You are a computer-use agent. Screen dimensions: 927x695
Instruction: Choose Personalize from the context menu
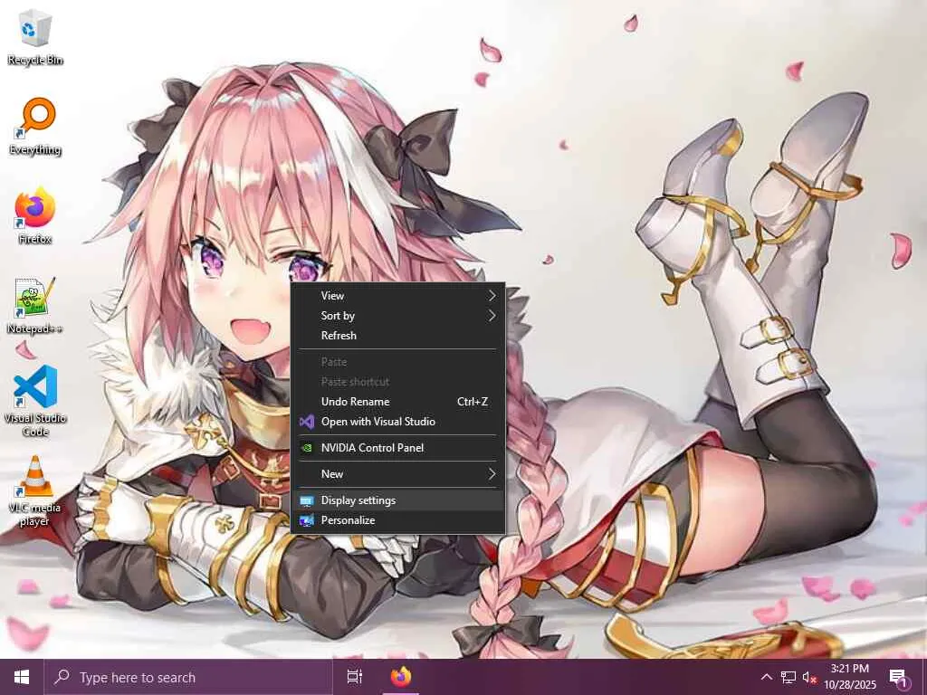398,520
